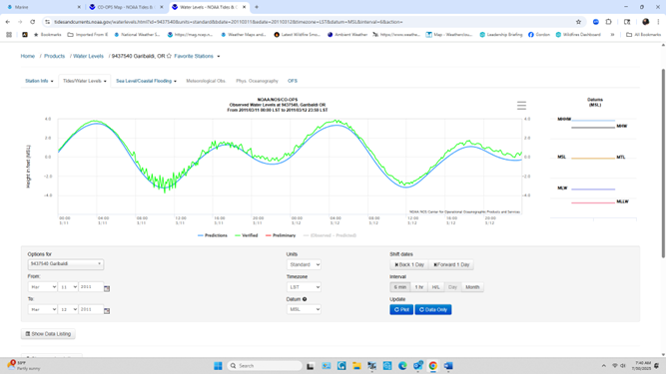Click the browser address bar URL

tap(229, 22)
